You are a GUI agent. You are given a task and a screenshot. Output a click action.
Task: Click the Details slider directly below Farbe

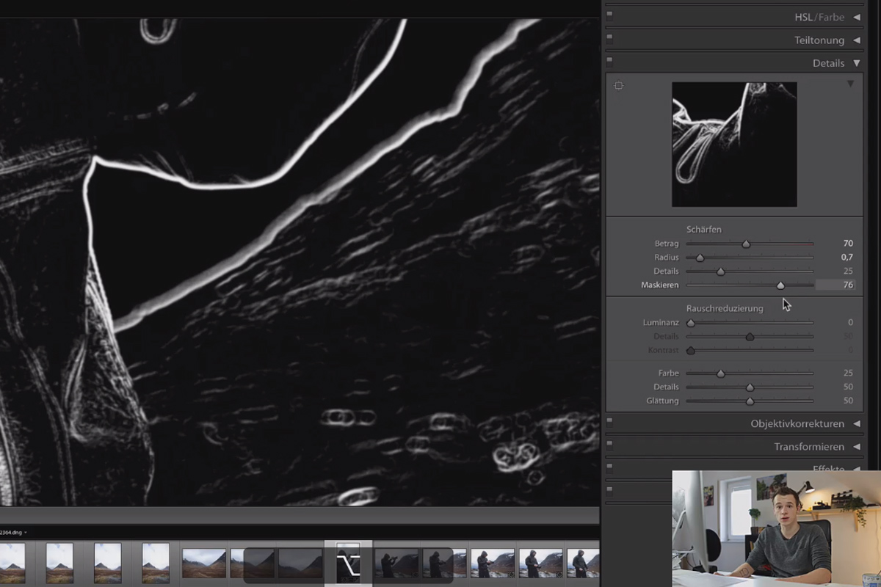(750, 387)
